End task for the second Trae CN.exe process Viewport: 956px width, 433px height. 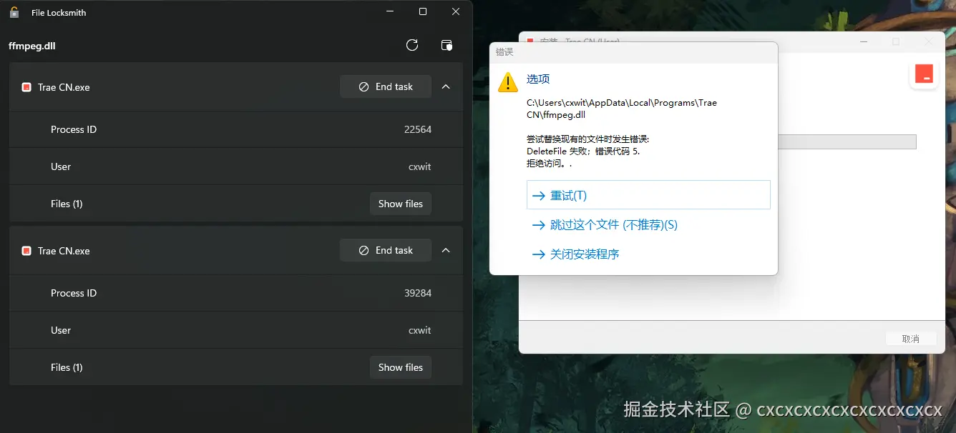(x=386, y=250)
